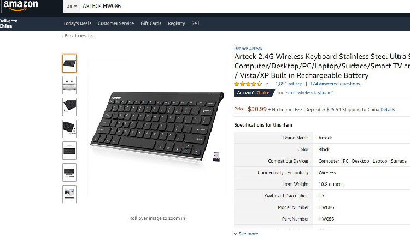
Task: Select the third product thumbnail
Action: [x=69, y=107]
